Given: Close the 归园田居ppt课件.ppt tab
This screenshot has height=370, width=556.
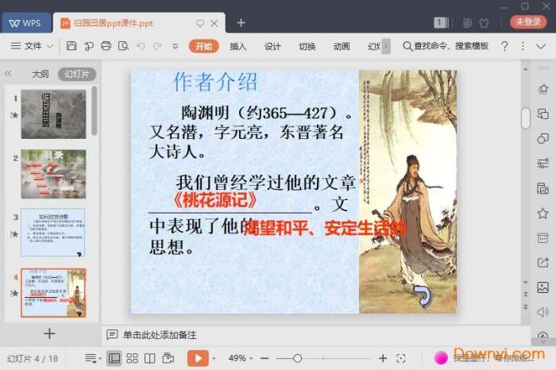Looking at the screenshot, I should tap(214, 23).
